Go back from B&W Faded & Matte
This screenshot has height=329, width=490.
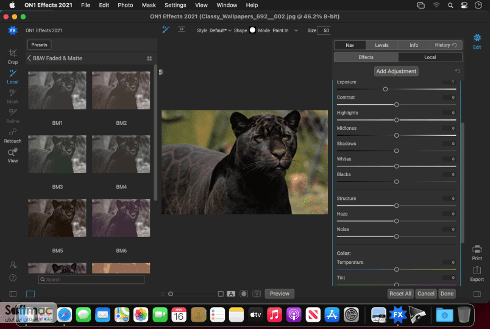tap(29, 58)
